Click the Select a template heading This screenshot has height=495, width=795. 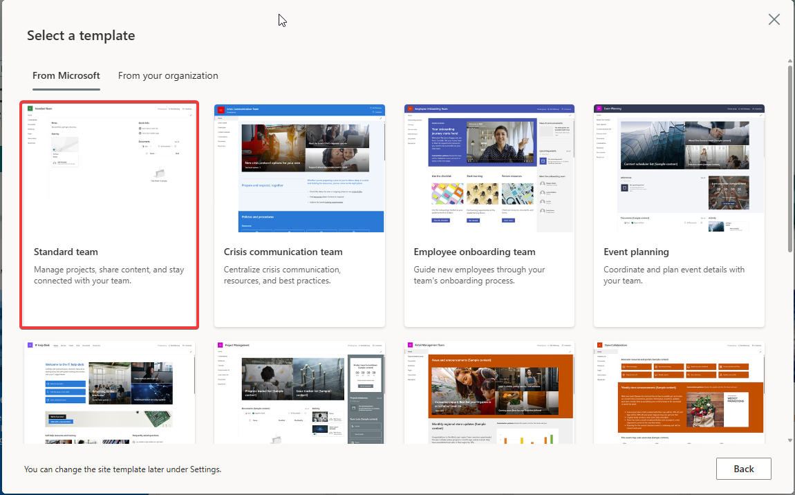[81, 35]
